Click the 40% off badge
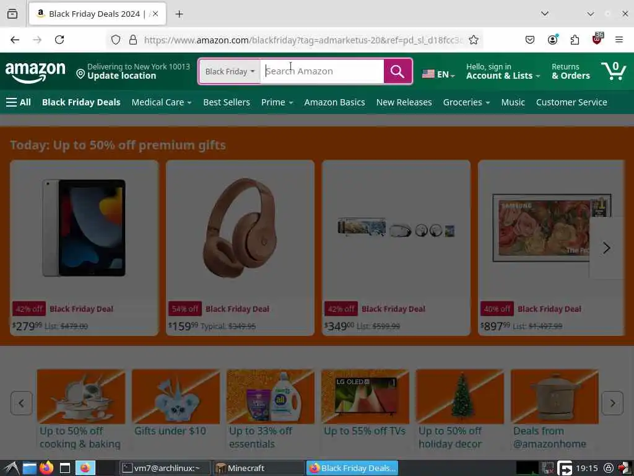Viewport: 634px width, 476px height. tap(497, 309)
